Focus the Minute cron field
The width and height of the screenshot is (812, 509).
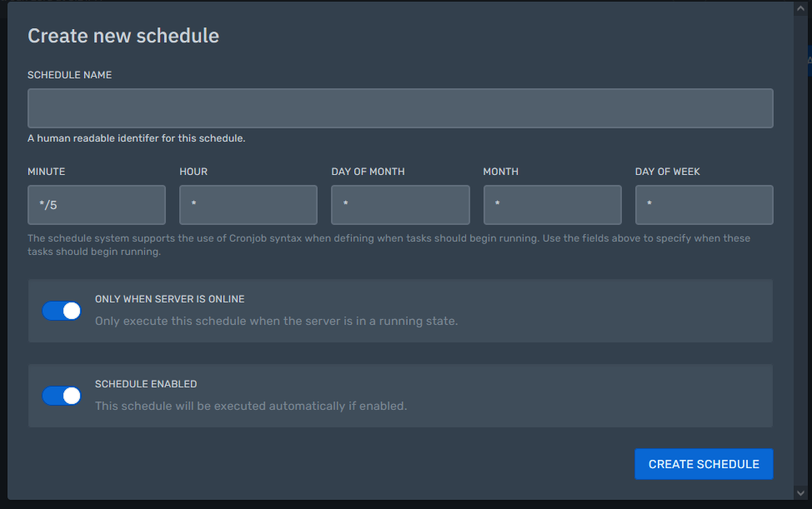(x=97, y=205)
